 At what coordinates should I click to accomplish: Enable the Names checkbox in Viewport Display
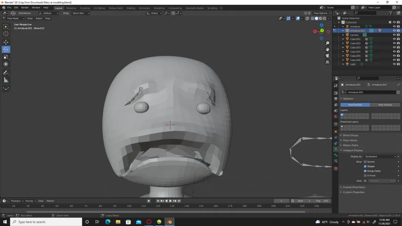click(x=365, y=162)
